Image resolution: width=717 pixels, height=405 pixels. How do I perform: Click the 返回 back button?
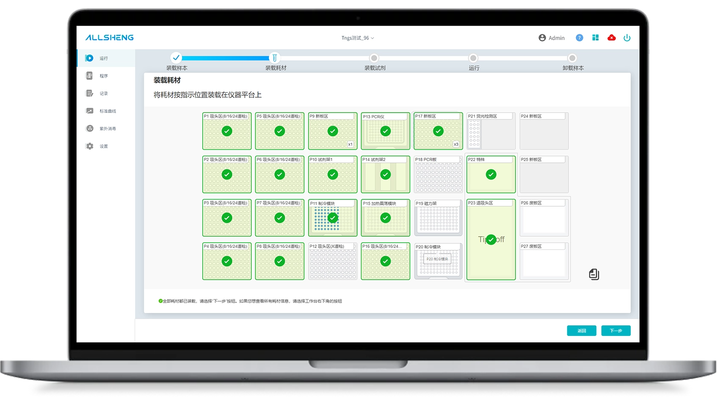(581, 331)
